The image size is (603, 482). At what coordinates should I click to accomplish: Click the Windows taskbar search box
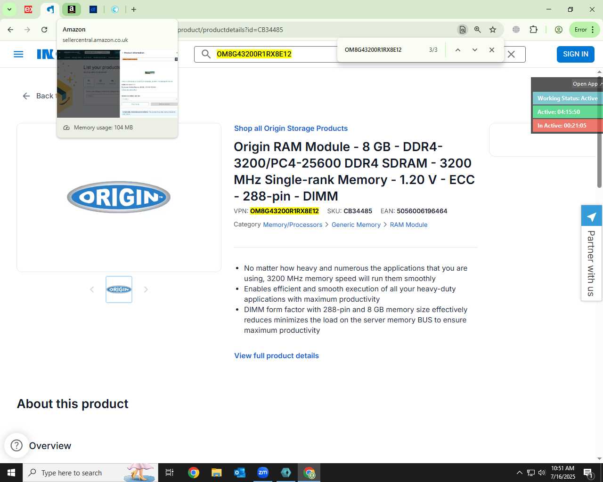(90, 473)
